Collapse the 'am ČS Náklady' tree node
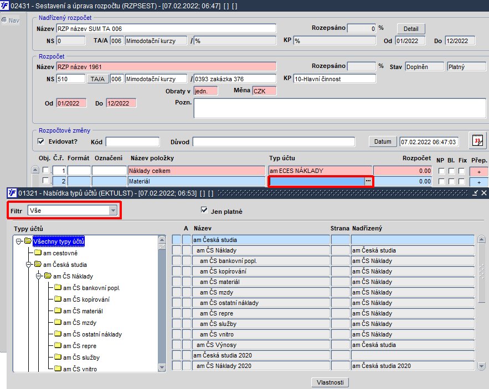The image size is (489, 389). 38,276
